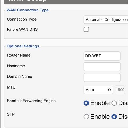Click the Optional Settings section heading
Viewport: 128px width, 128px height.
tap(23, 46)
